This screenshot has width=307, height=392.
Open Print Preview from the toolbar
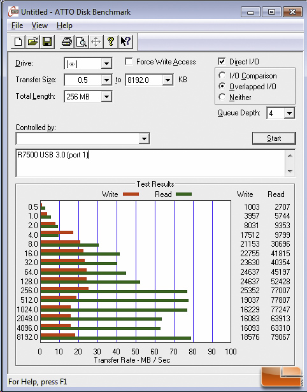[82, 41]
